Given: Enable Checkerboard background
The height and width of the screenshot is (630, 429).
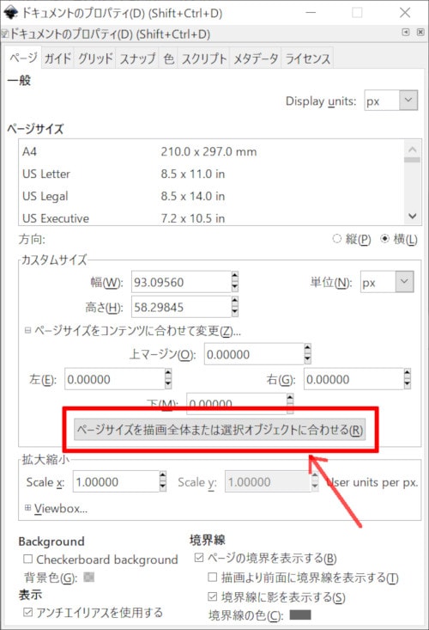Looking at the screenshot, I should click(27, 559).
